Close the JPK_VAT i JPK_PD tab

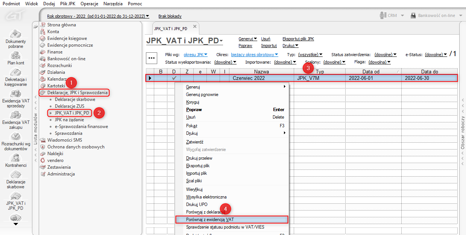click(x=195, y=26)
